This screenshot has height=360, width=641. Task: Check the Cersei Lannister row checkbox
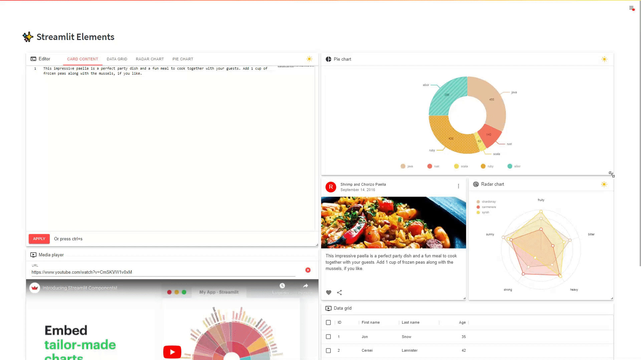coord(329,350)
